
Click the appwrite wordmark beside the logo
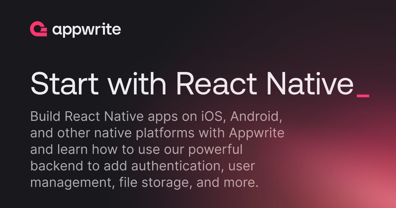(86, 30)
